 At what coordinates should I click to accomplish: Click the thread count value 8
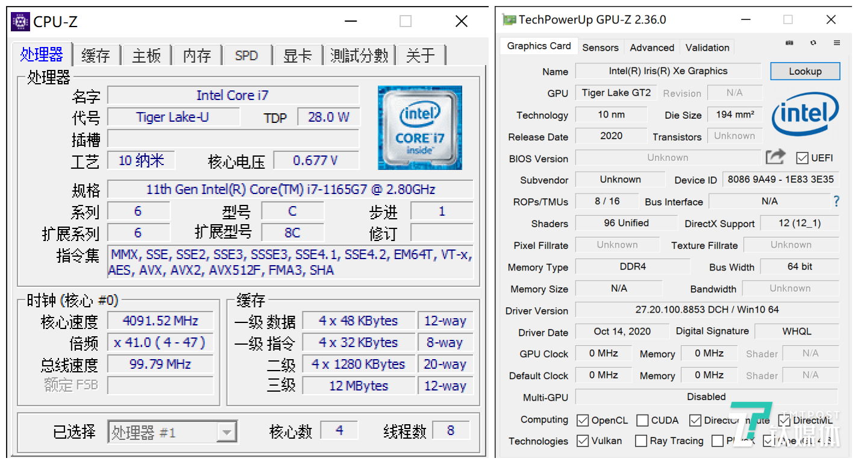451,430
